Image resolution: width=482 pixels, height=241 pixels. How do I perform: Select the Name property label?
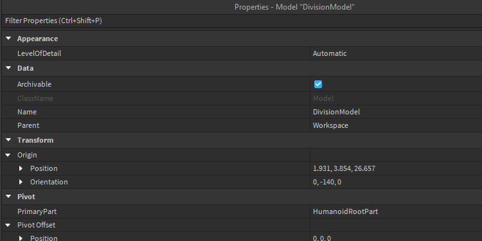(x=27, y=112)
